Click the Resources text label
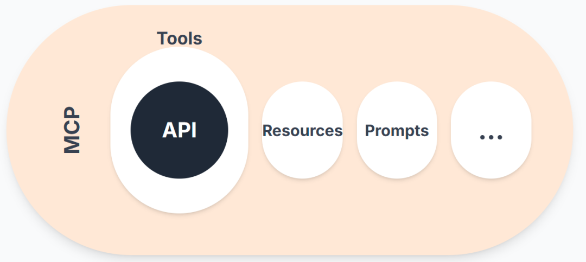The width and height of the screenshot is (586, 262). pyautogui.click(x=302, y=130)
